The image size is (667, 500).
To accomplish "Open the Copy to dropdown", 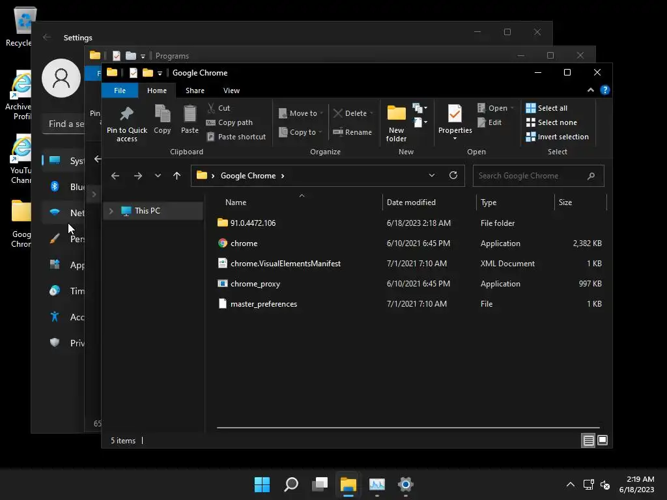I will point(300,132).
